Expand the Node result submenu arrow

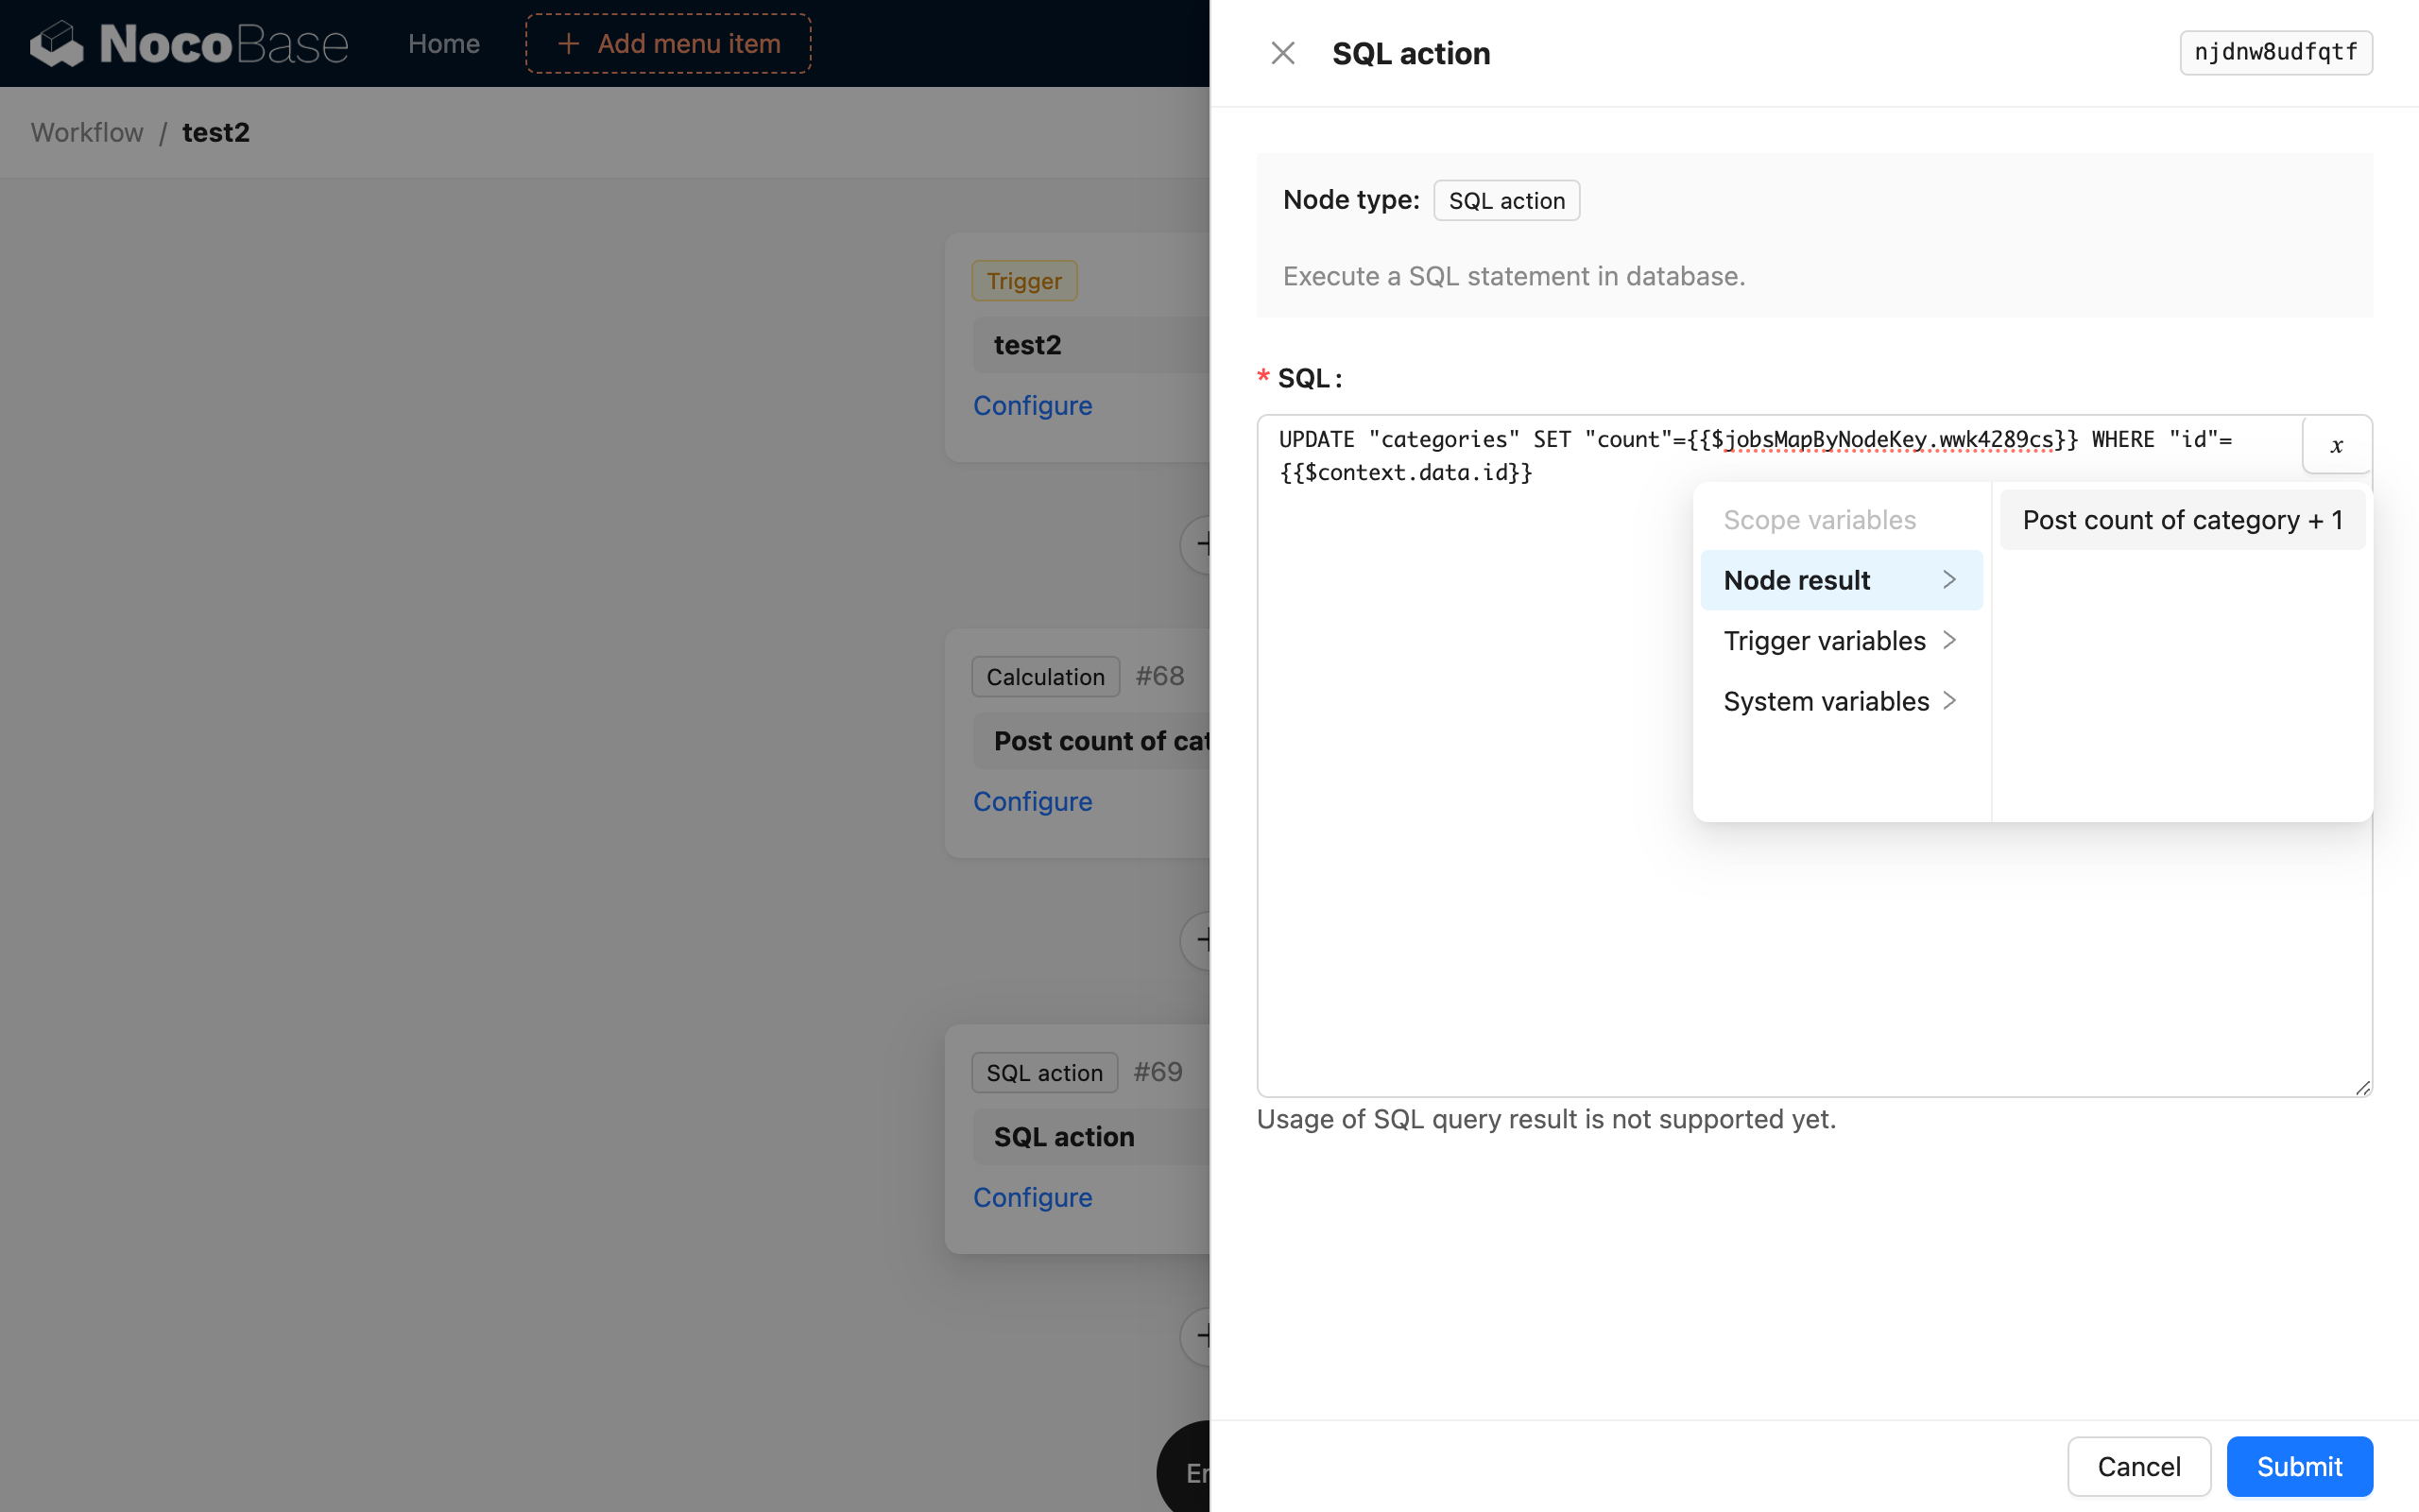point(1948,580)
